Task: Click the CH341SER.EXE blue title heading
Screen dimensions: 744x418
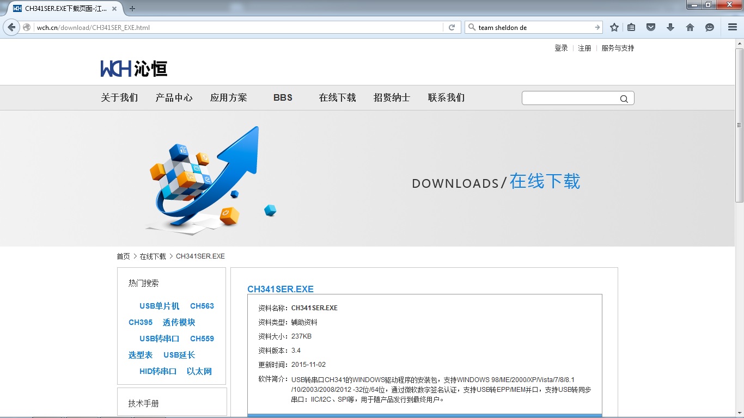Action: click(x=280, y=289)
